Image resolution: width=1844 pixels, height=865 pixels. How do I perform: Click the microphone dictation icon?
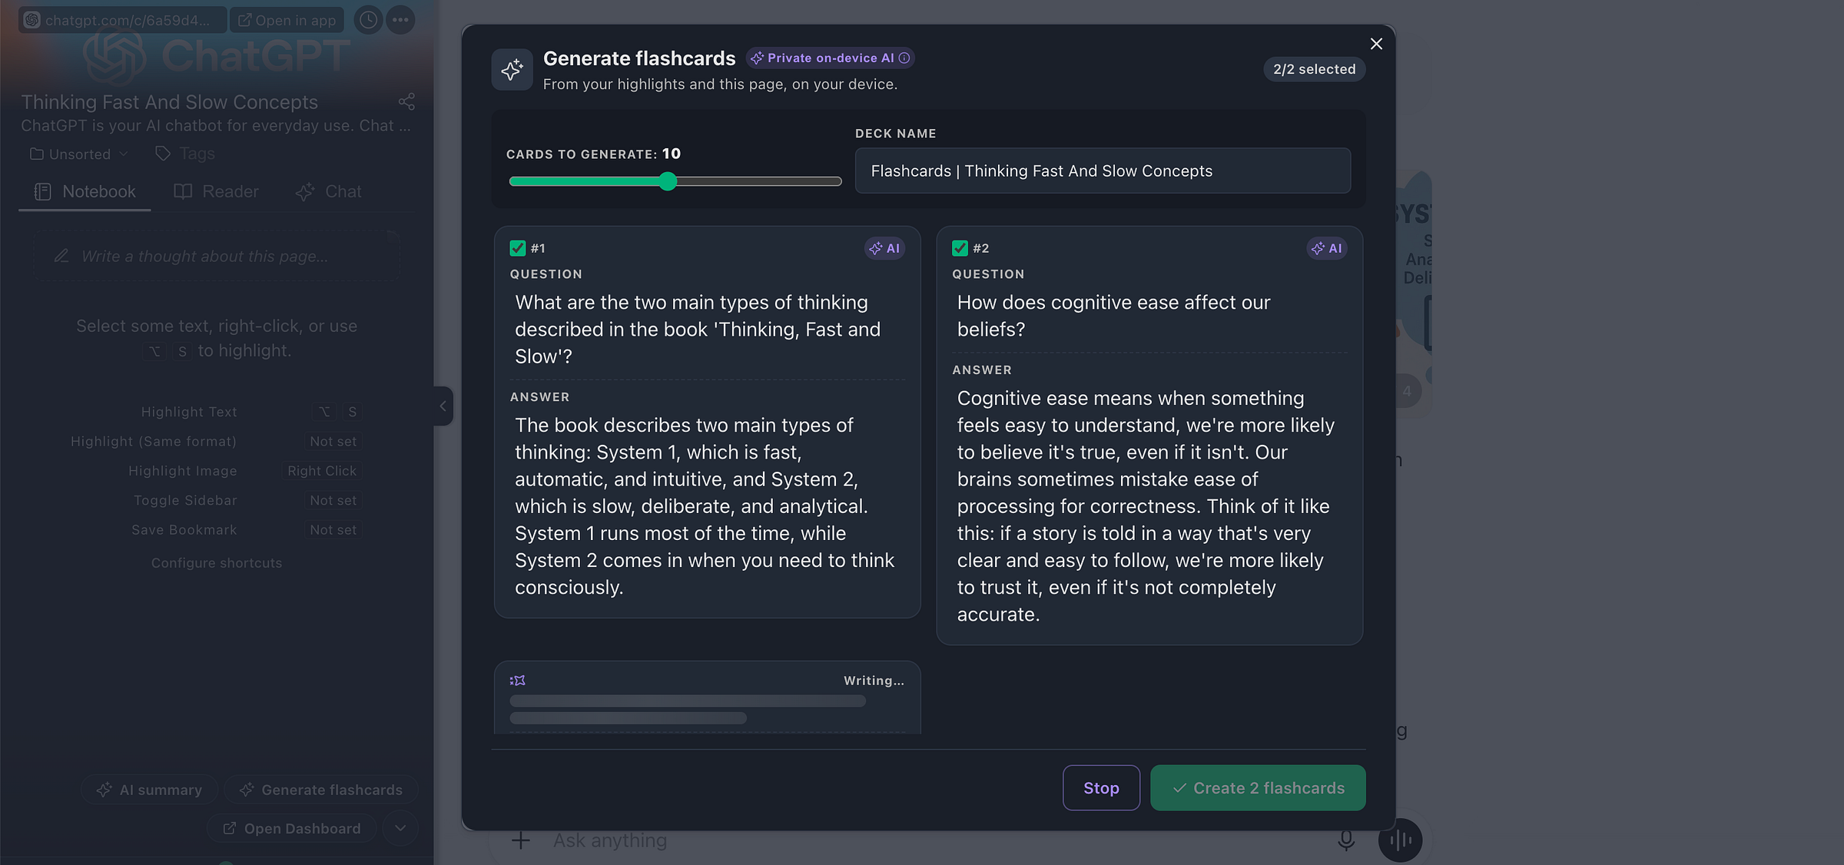[x=1346, y=840]
